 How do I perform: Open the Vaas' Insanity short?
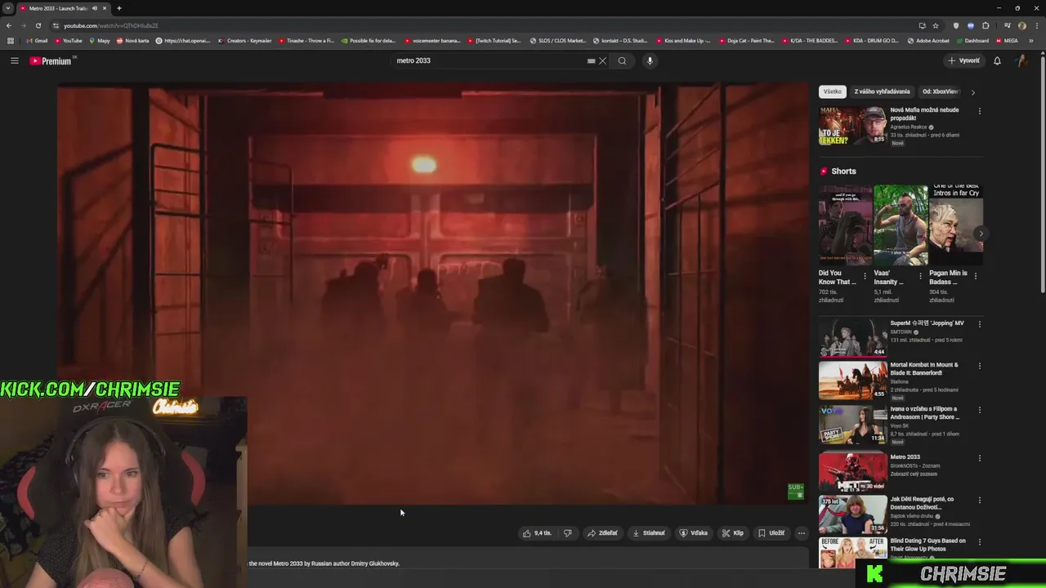point(901,225)
